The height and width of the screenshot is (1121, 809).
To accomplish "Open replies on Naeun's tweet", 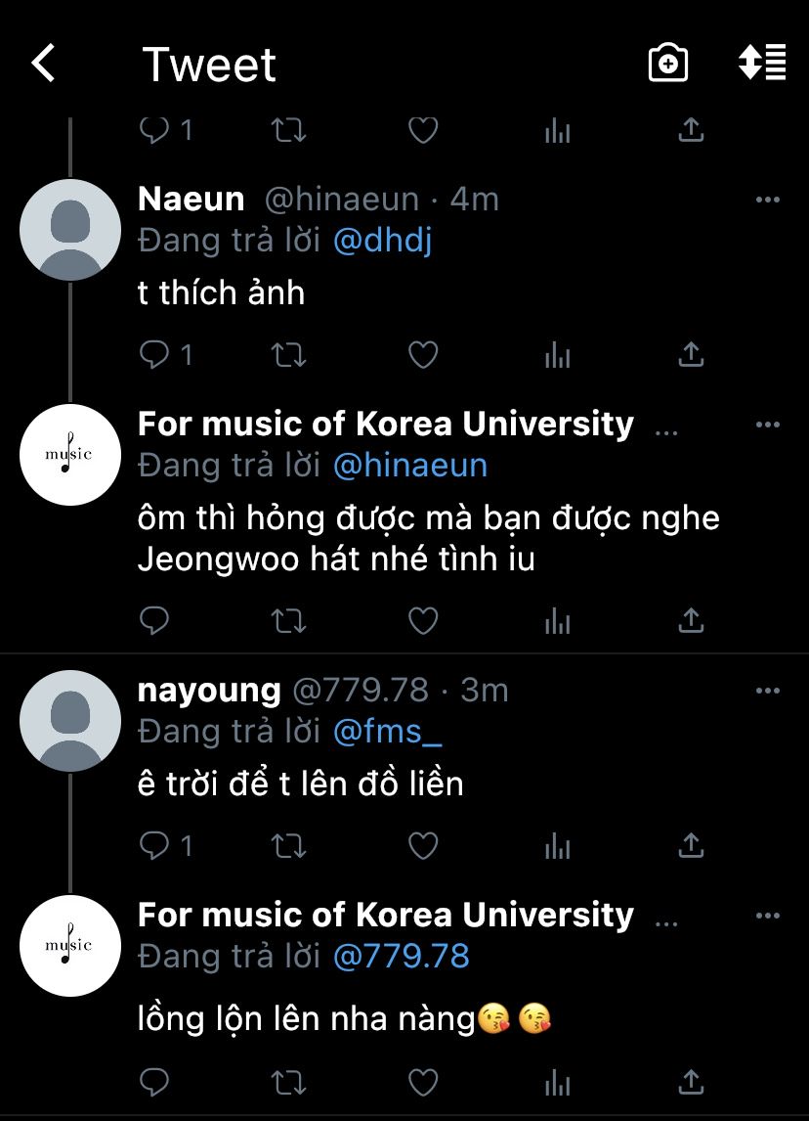I will [x=155, y=355].
